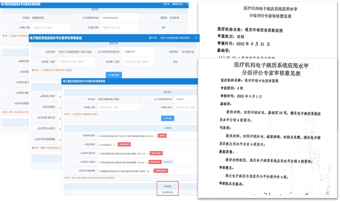The width and height of the screenshot is (340, 202).
Task: Click light blue button in 实证材料-选择项 row
Action: point(168,162)
